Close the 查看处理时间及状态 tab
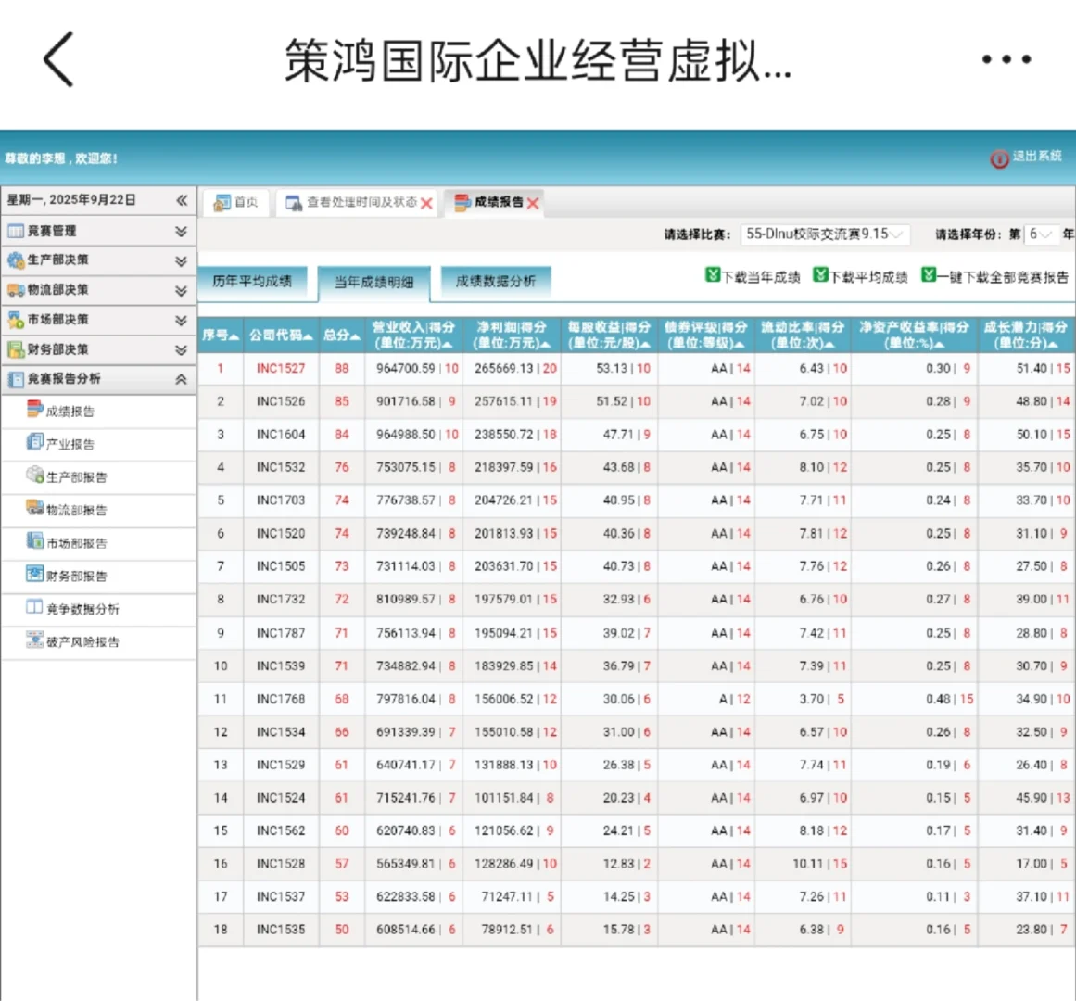 coord(426,204)
